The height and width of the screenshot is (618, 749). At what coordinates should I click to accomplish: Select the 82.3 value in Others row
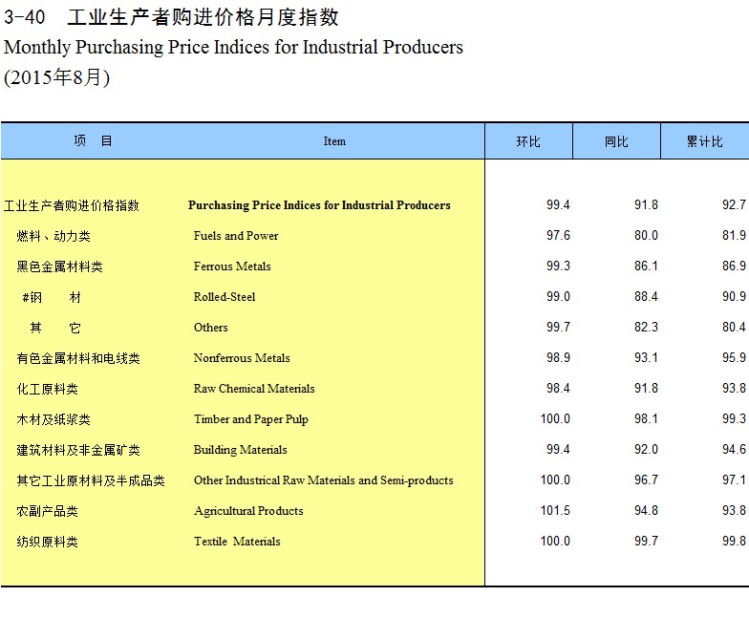point(646,327)
